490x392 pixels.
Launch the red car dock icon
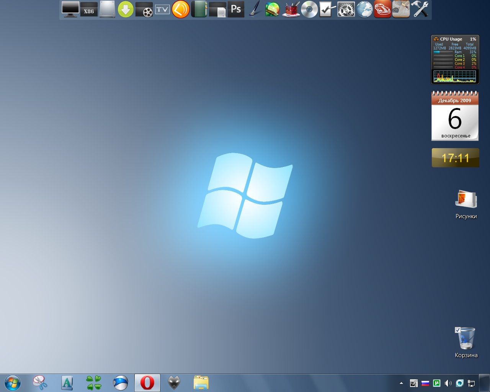pyautogui.click(x=383, y=9)
